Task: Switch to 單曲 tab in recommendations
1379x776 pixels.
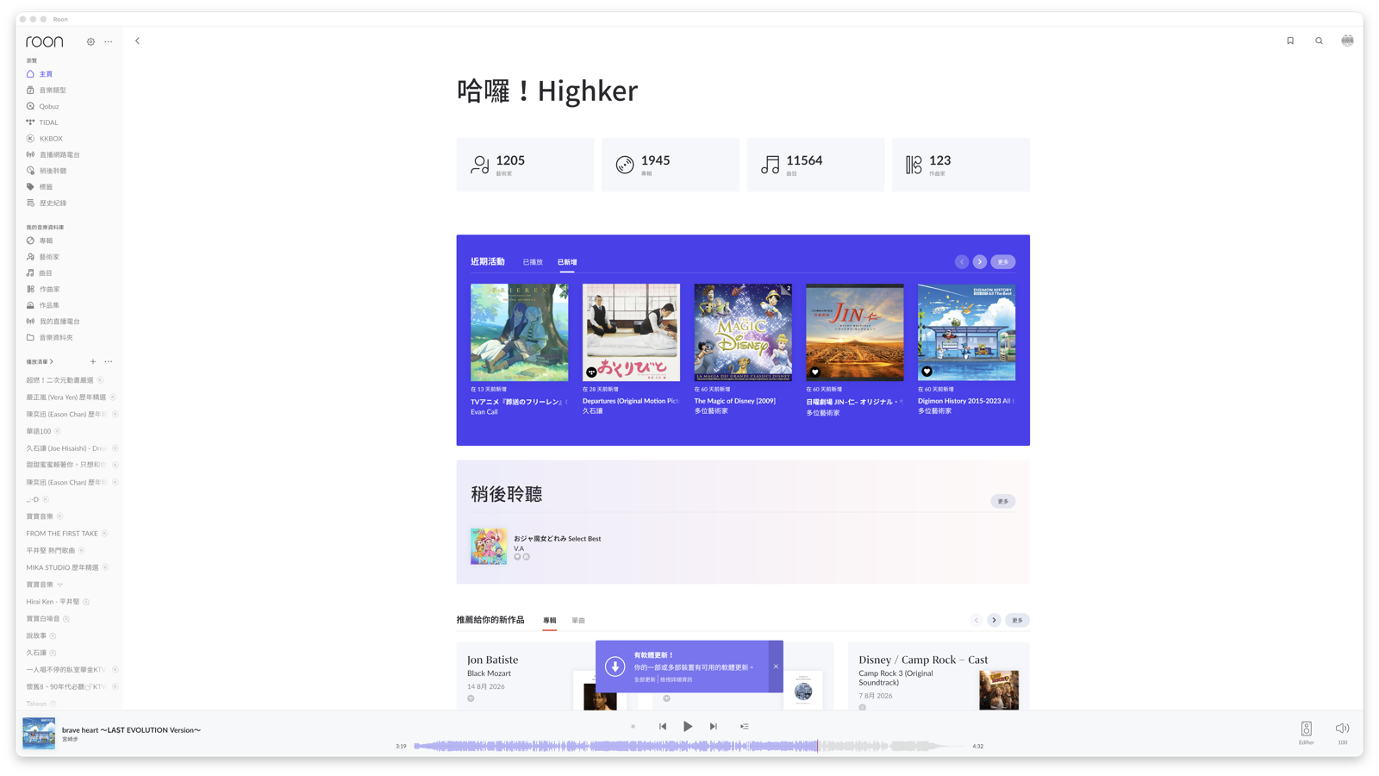Action: tap(578, 621)
